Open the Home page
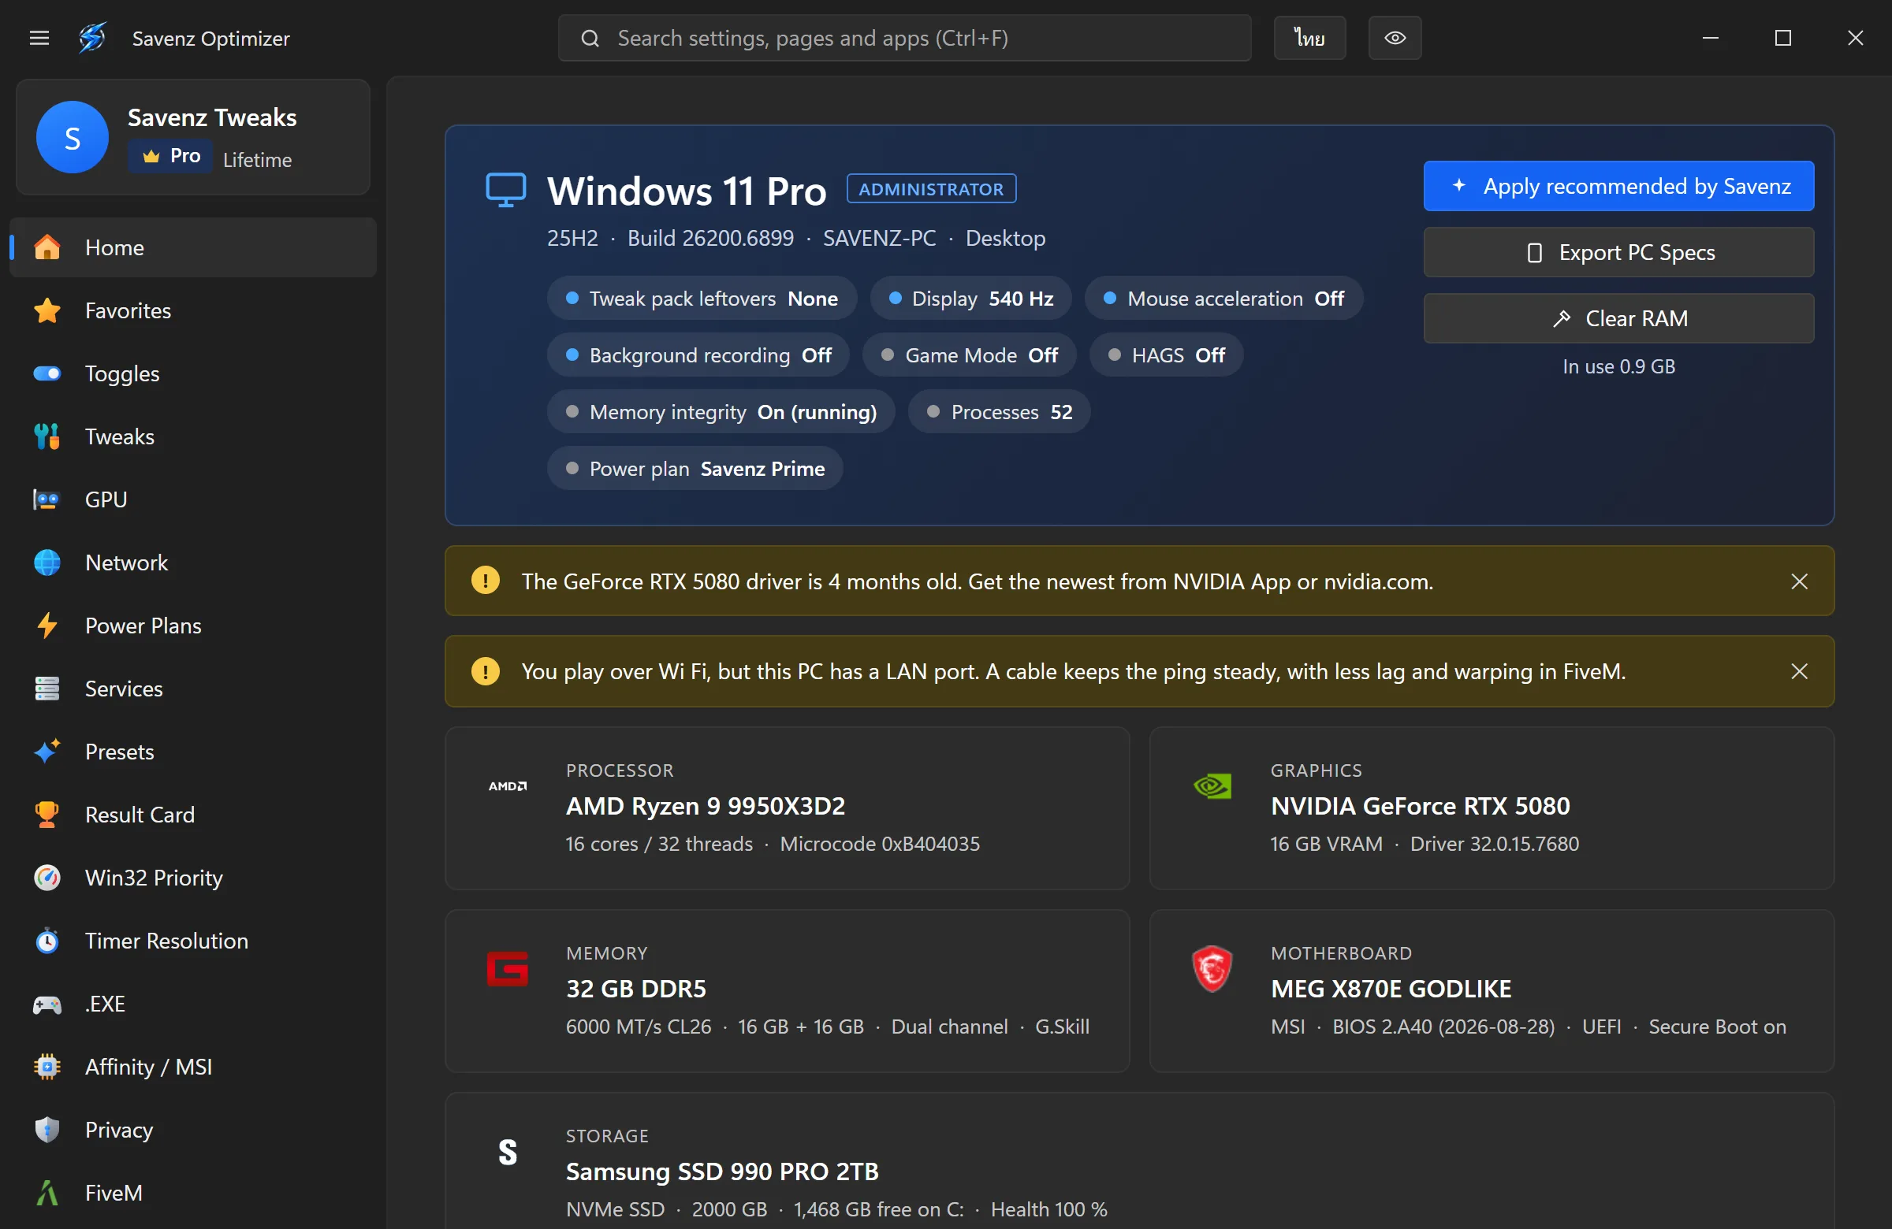 pos(192,248)
